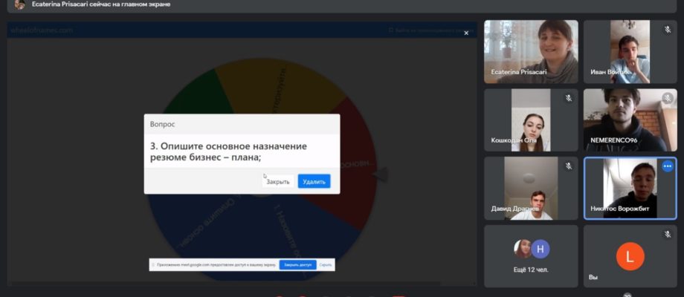Click Скрыть link on the sharing bar
Viewport: 684px width, 297px height.
click(x=326, y=265)
